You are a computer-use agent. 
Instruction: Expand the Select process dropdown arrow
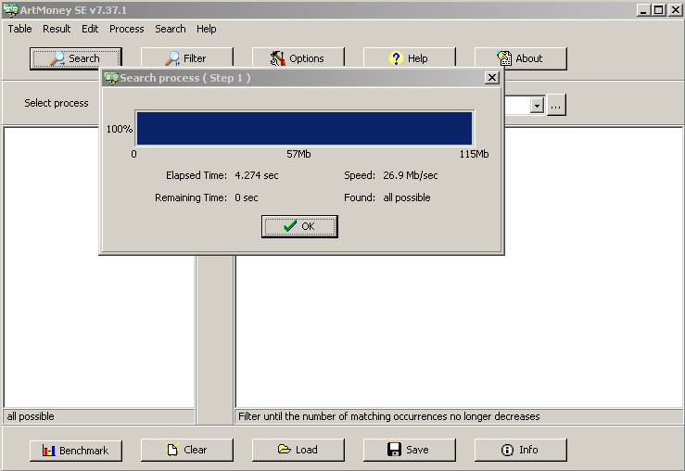coord(536,106)
